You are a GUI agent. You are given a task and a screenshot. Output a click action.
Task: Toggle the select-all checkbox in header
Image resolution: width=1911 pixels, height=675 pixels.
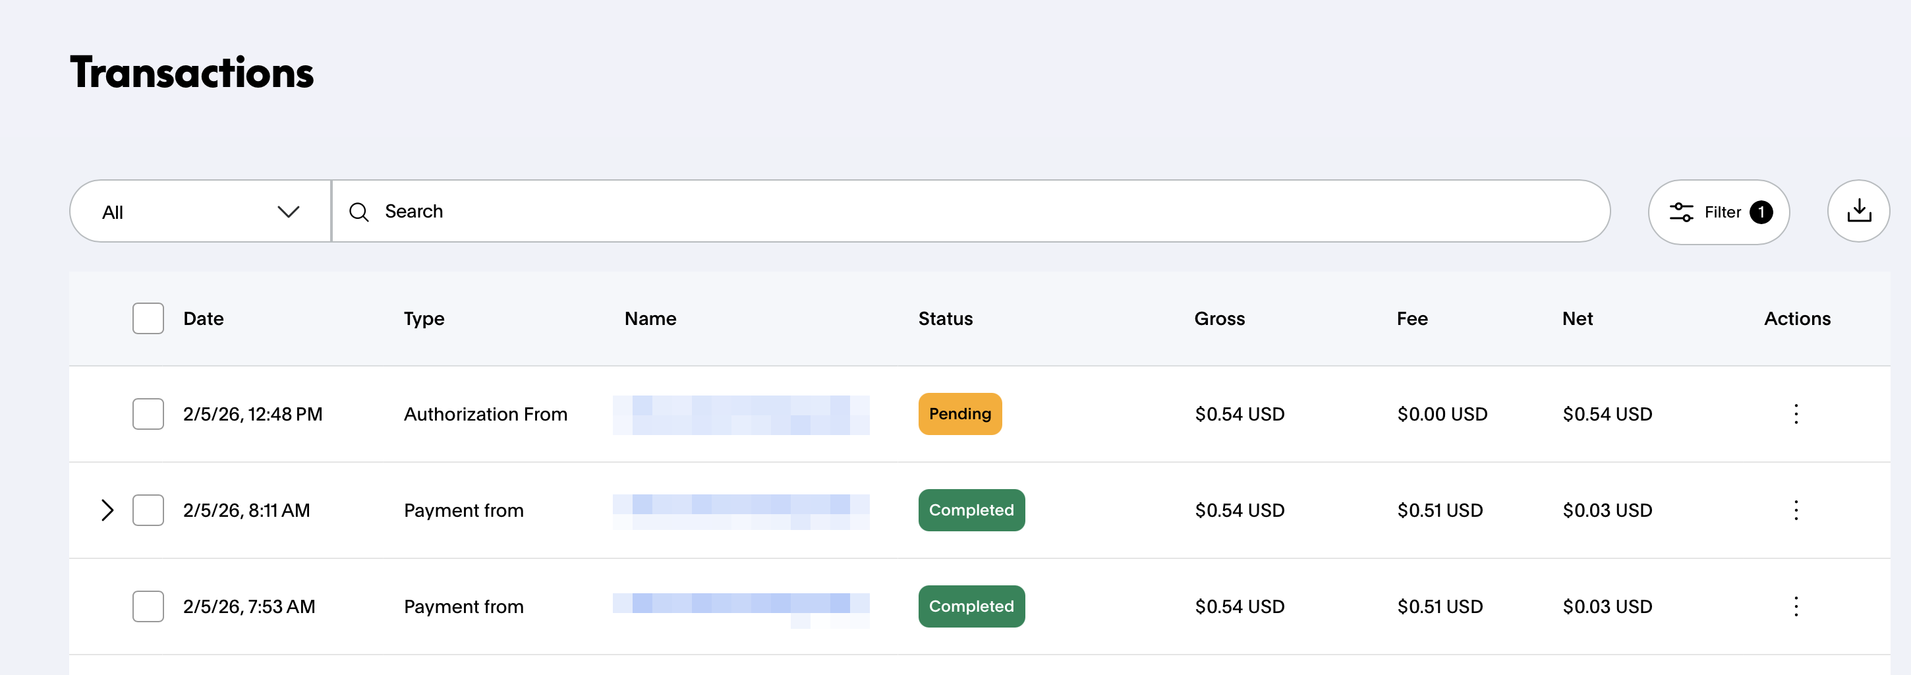[x=148, y=318]
